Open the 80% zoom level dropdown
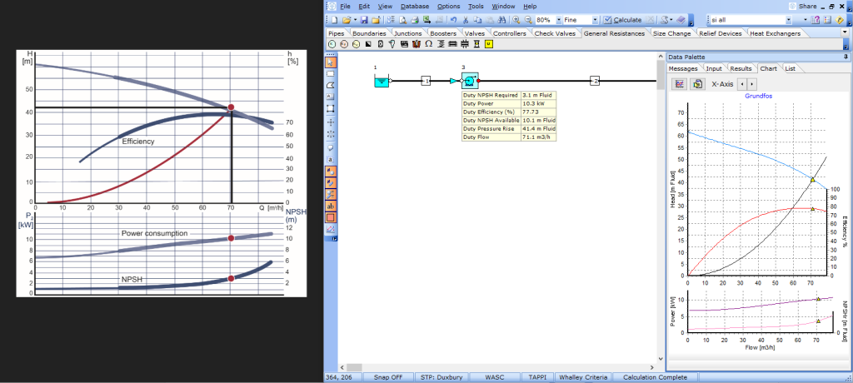 pos(559,20)
